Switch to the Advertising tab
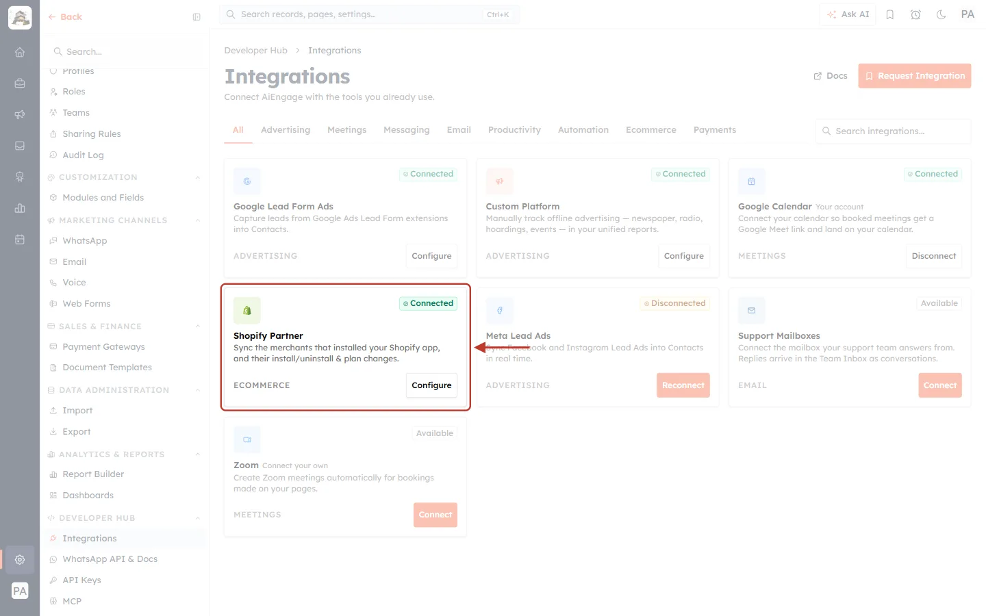986x616 pixels. coord(286,130)
